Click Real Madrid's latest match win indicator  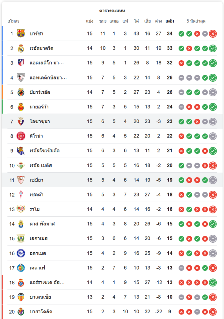[x=213, y=48]
